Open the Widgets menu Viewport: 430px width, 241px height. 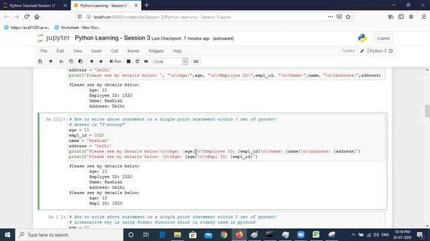(x=156, y=51)
